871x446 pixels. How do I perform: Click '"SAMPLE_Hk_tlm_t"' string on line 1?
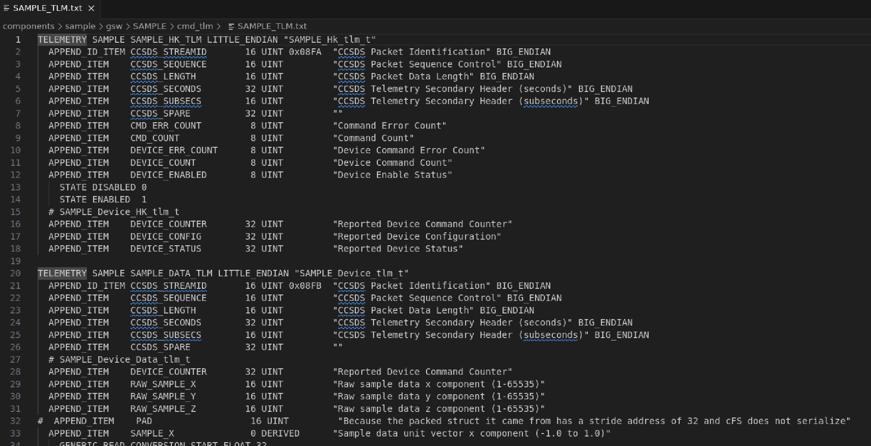click(330, 40)
